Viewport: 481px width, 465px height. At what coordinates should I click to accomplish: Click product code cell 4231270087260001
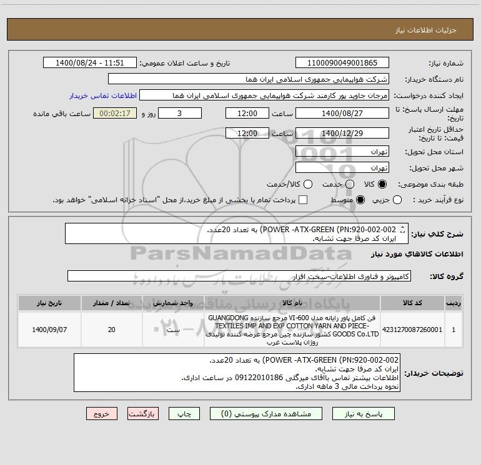(412, 330)
